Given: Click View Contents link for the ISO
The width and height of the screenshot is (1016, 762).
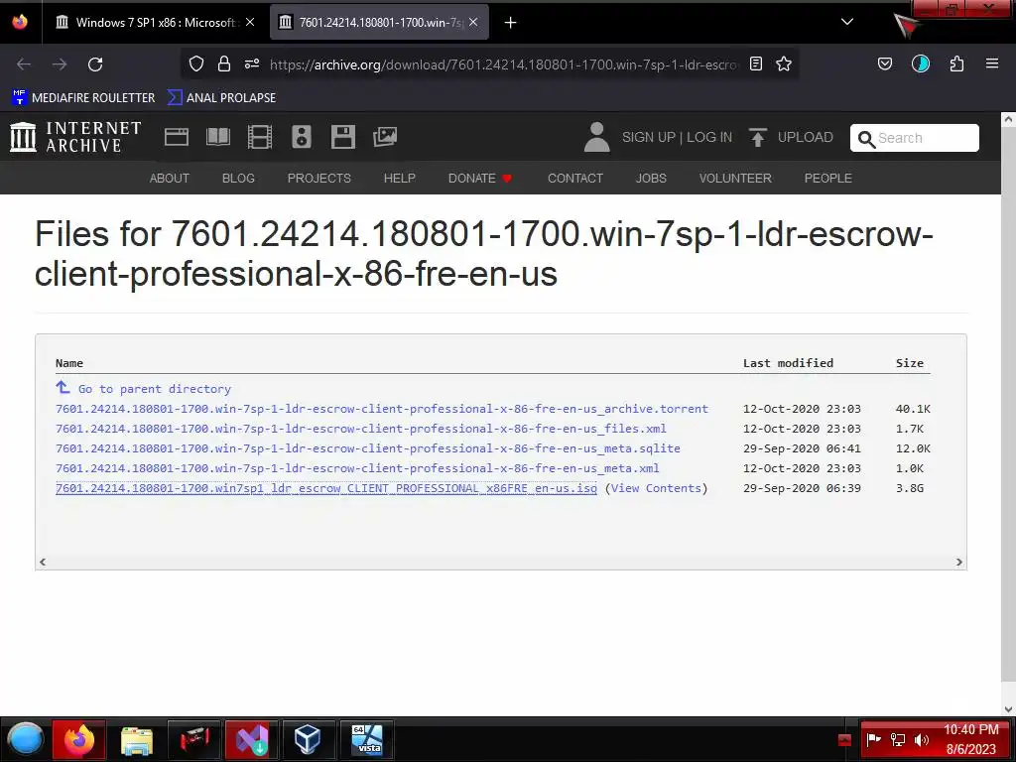Looking at the screenshot, I should (x=657, y=488).
